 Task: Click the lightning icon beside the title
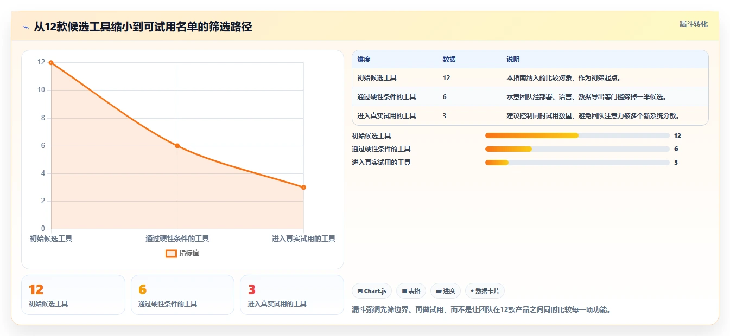[x=26, y=27]
